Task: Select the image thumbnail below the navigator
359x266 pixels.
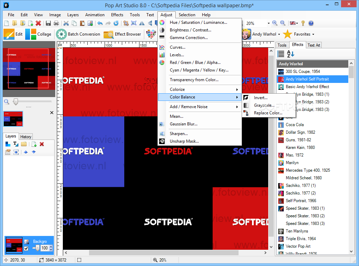Action: point(13,119)
